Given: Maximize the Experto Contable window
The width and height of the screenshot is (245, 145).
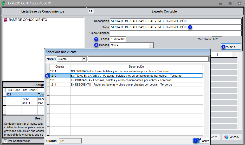Looking at the screenshot, I should [x=230, y=3].
